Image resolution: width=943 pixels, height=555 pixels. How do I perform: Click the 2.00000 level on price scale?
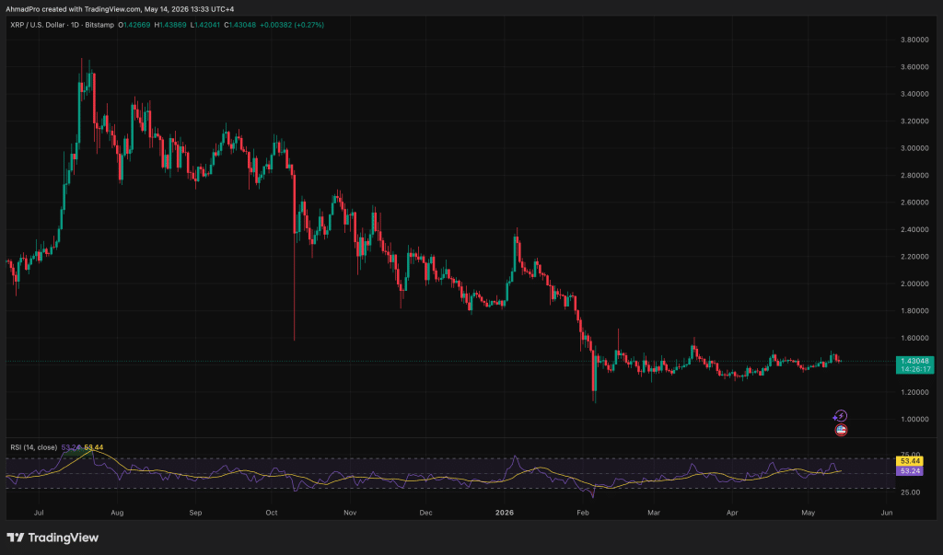pyautogui.click(x=914, y=283)
